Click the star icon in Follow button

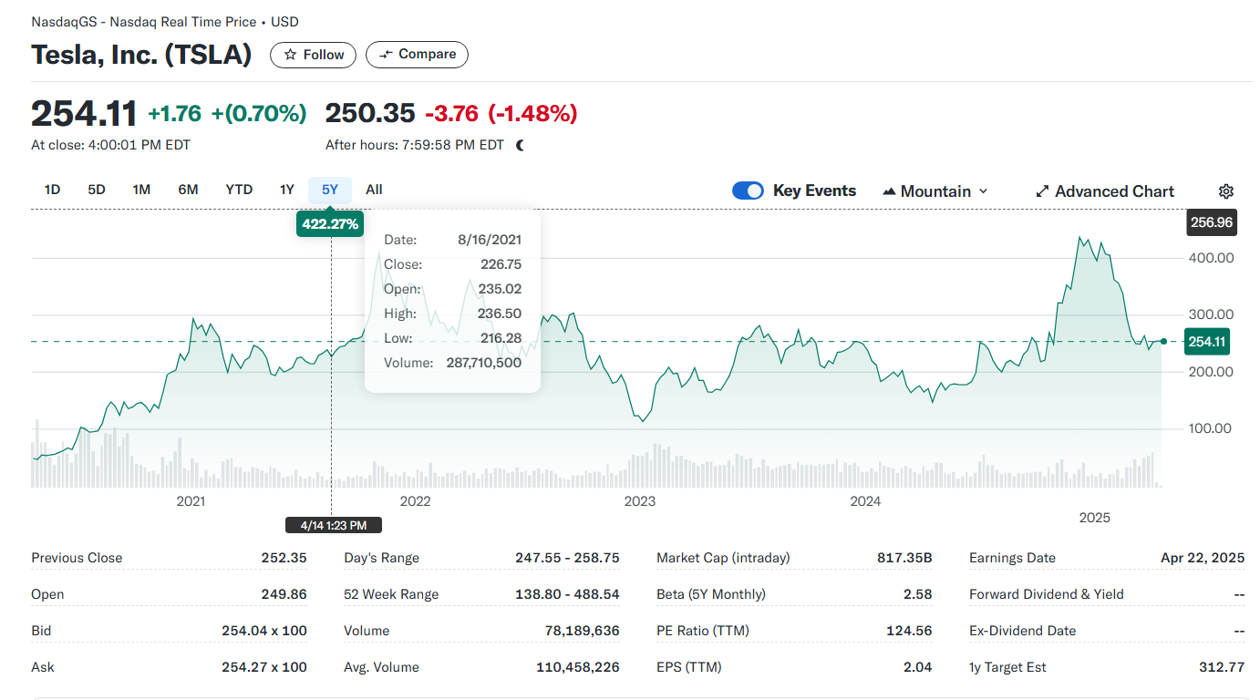[290, 55]
